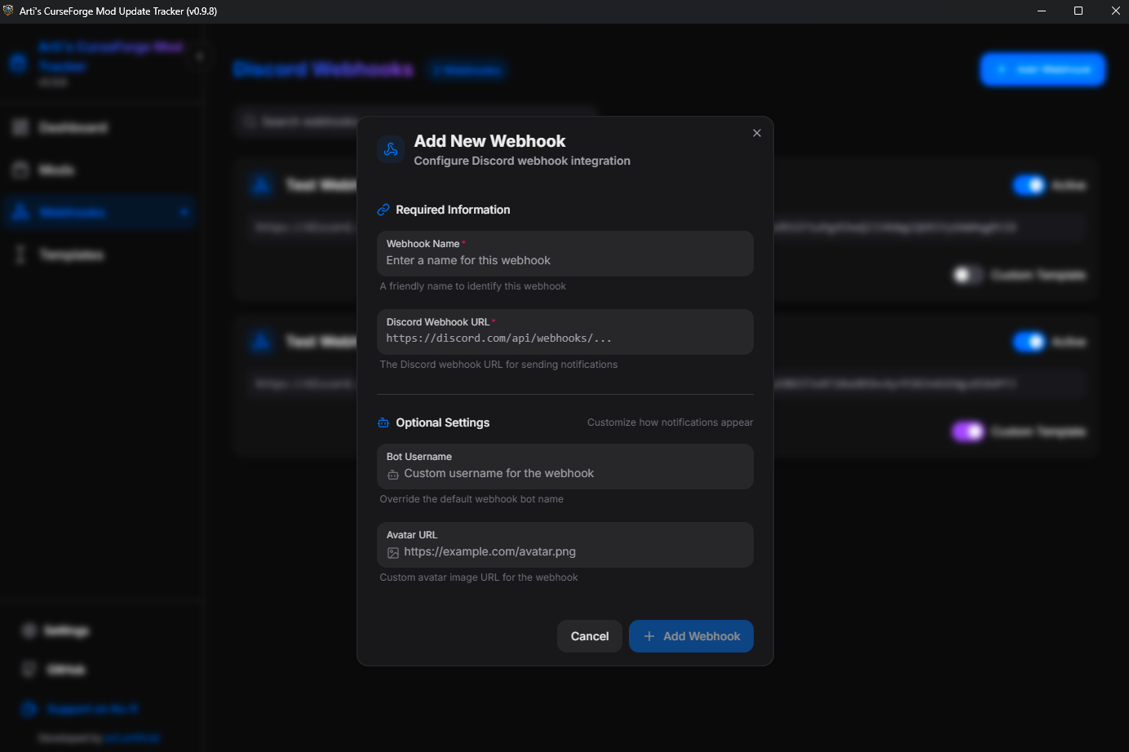Click the robot icon in Bot Username field
Image resolution: width=1129 pixels, height=752 pixels.
(393, 474)
